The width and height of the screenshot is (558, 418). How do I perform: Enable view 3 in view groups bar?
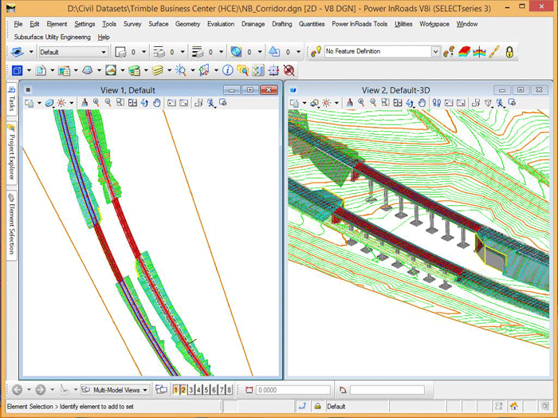(x=193, y=390)
